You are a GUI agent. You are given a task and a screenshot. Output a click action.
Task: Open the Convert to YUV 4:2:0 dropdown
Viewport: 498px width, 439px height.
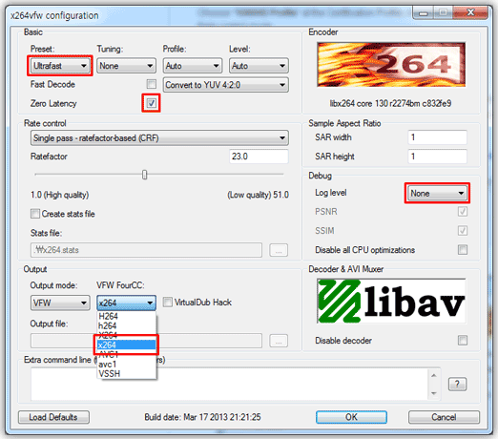click(x=226, y=85)
